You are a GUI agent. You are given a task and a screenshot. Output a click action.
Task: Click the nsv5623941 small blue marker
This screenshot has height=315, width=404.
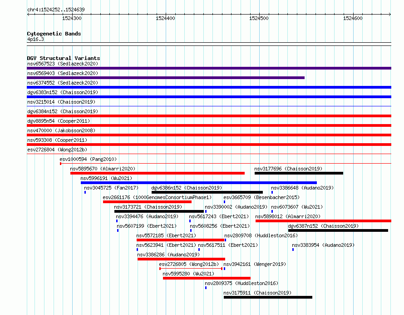tap(138, 250)
